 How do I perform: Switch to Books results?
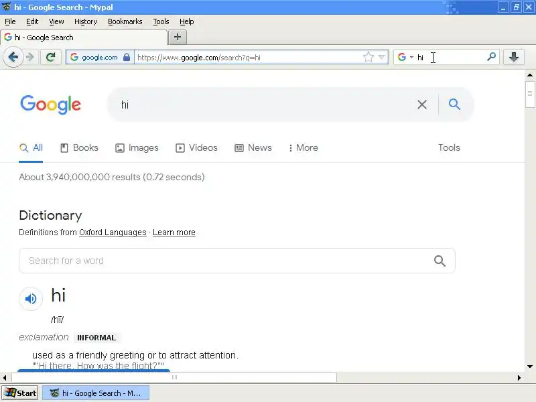[x=79, y=147]
